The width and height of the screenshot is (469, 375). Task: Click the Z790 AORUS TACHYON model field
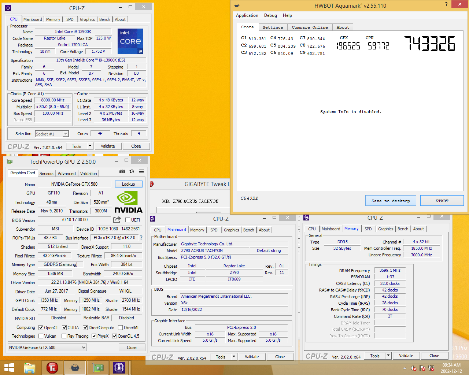coord(214,250)
